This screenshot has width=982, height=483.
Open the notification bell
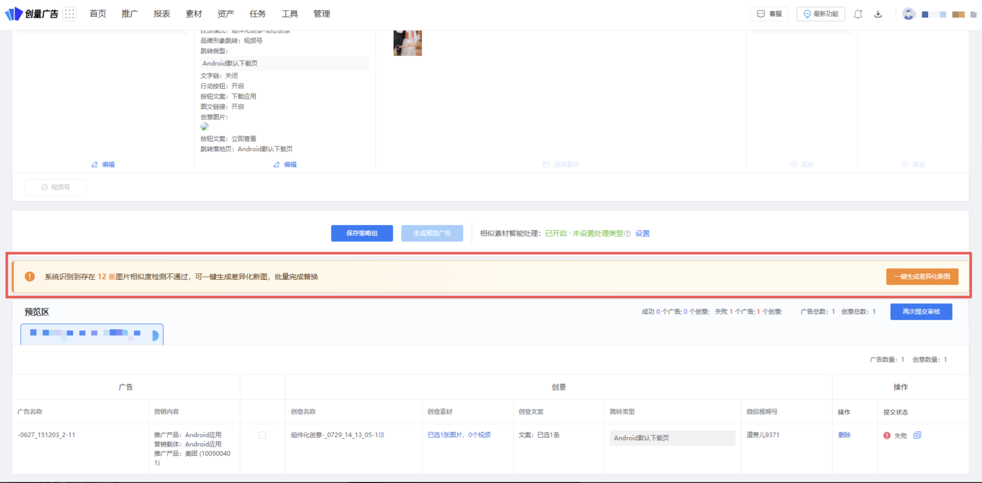tap(858, 14)
